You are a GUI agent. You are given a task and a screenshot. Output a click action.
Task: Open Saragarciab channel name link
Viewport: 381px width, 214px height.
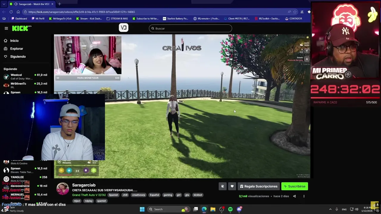[x=84, y=185]
